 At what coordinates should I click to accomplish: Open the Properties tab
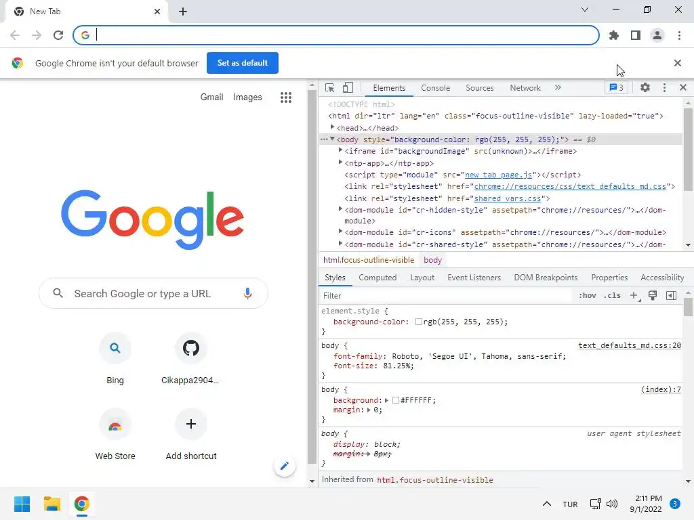(609, 278)
